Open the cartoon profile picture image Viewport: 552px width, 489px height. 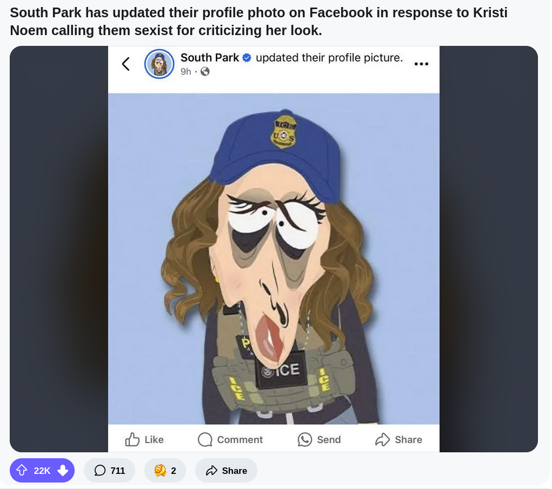[x=274, y=259]
